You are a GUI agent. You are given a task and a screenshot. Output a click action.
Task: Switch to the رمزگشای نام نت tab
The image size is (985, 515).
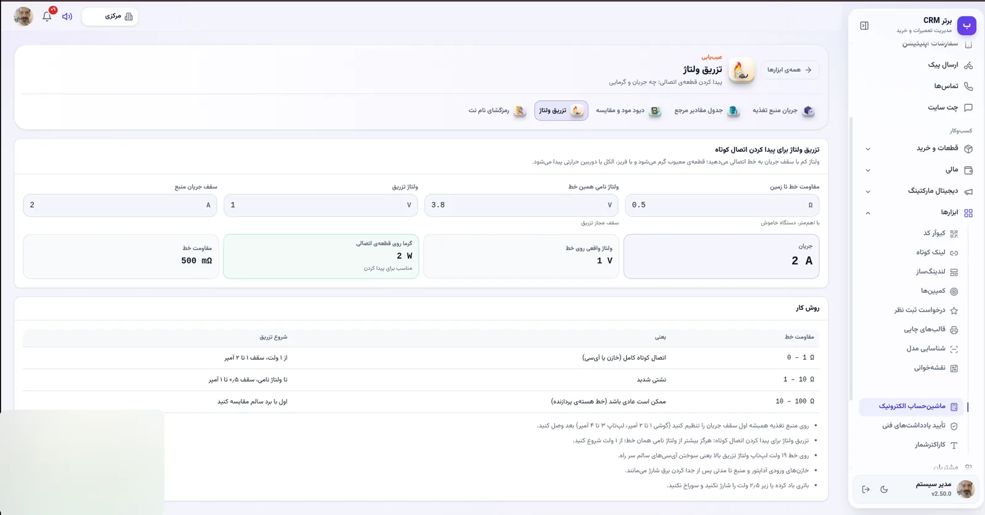point(497,111)
